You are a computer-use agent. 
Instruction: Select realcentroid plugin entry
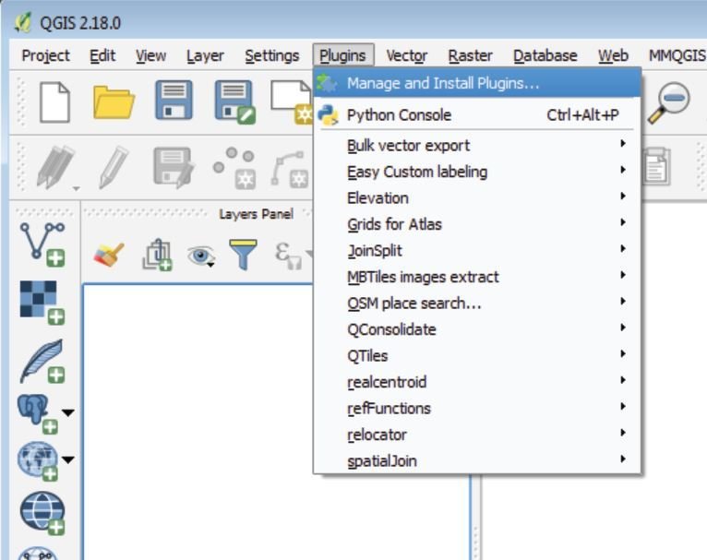[477, 382]
